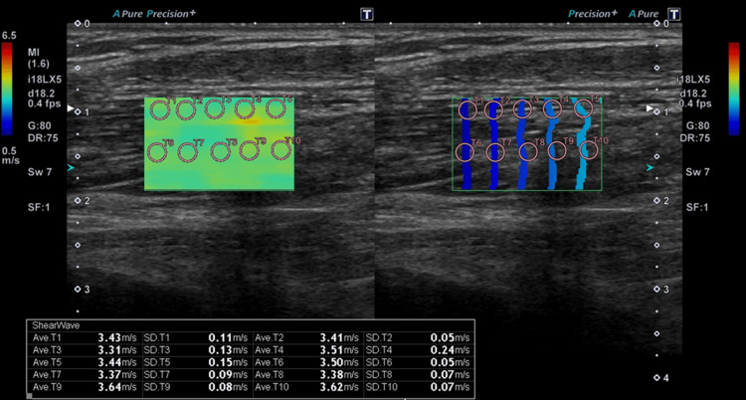The height and width of the screenshot is (400, 746).
Task: Select ROI circle T3 on the left speed map
Action: pyautogui.click(x=215, y=109)
